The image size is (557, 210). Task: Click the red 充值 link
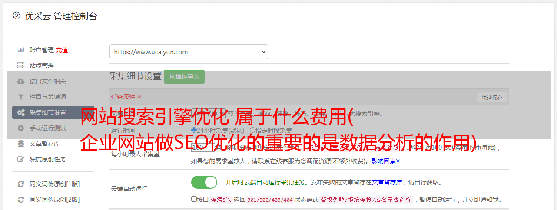click(x=62, y=50)
